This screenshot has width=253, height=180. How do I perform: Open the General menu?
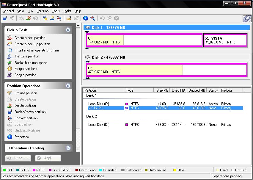[8, 11]
